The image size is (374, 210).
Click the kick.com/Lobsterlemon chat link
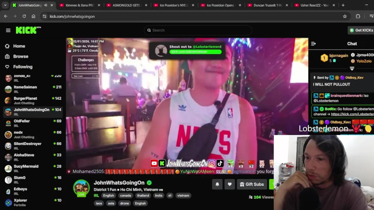(x=352, y=114)
